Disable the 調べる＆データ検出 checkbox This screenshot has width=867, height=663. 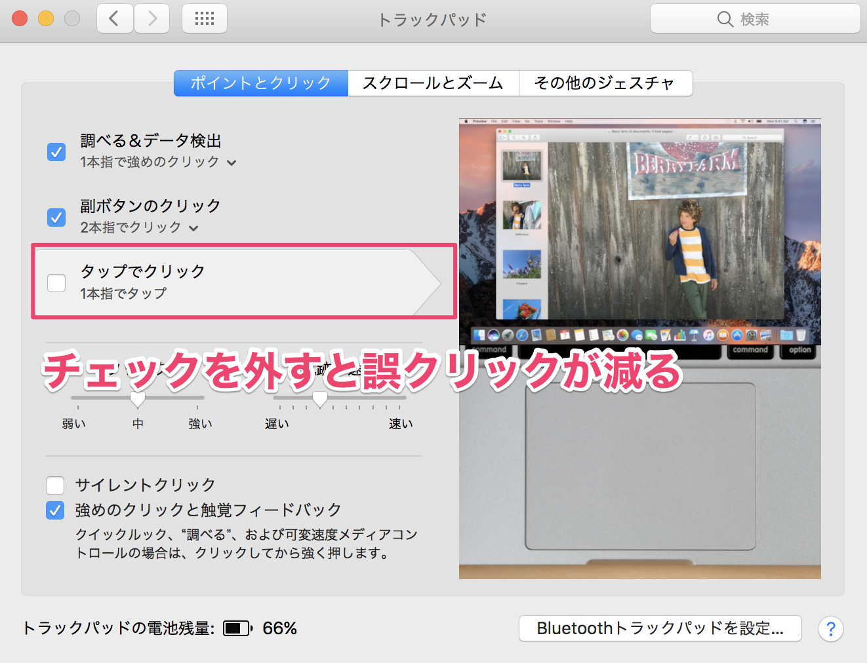tap(56, 152)
